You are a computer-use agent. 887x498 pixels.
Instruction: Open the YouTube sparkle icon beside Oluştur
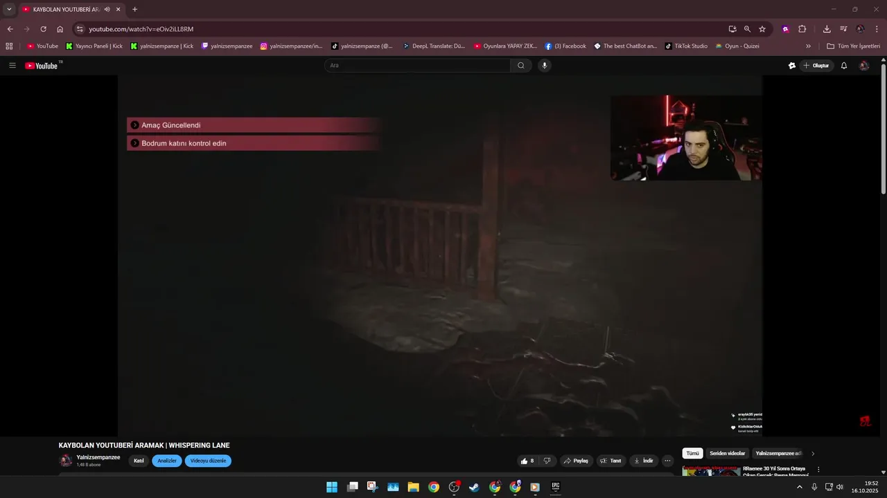(x=792, y=66)
